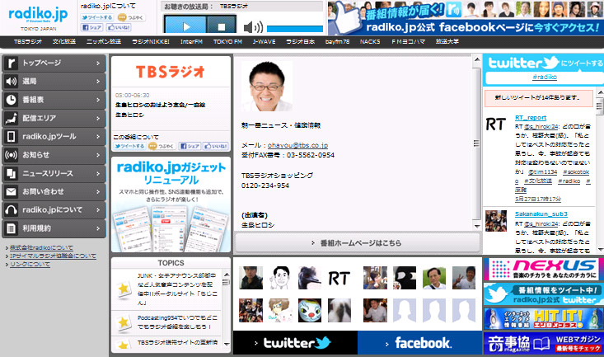Click the #radiko hashtag link
Image resolution: width=604 pixels, height=357 pixels.
pos(545,77)
